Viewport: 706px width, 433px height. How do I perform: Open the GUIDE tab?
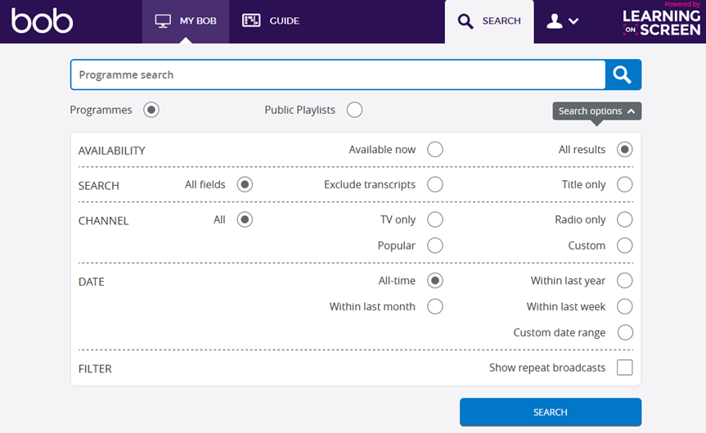pos(272,21)
